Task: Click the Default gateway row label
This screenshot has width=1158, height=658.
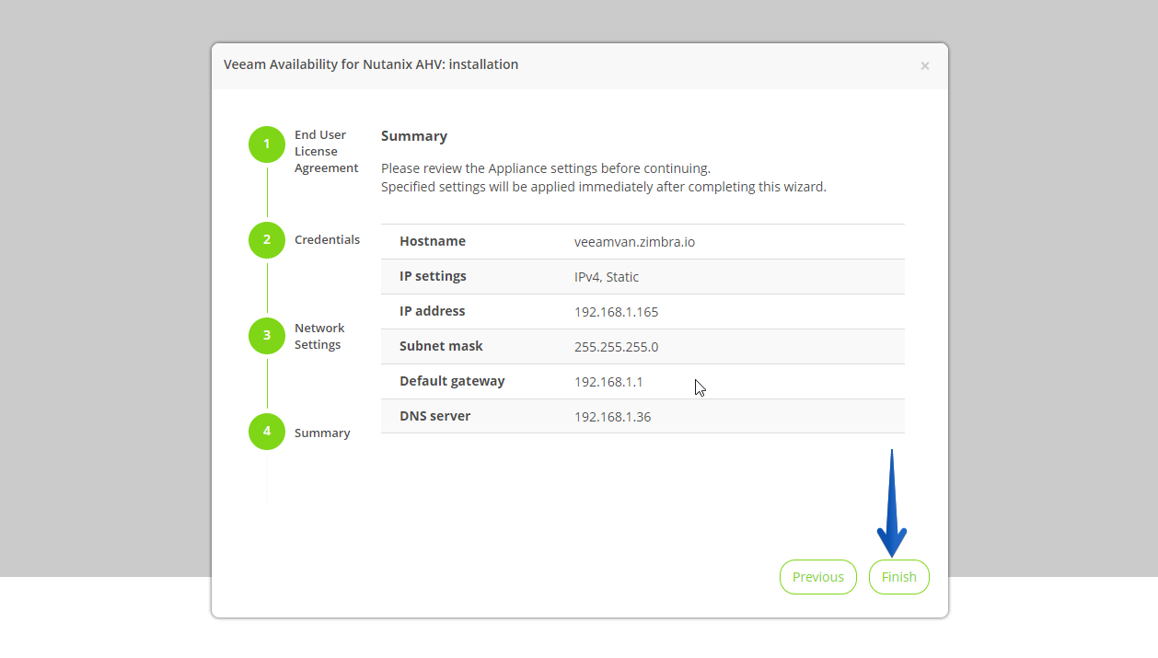Action: pyautogui.click(x=452, y=381)
